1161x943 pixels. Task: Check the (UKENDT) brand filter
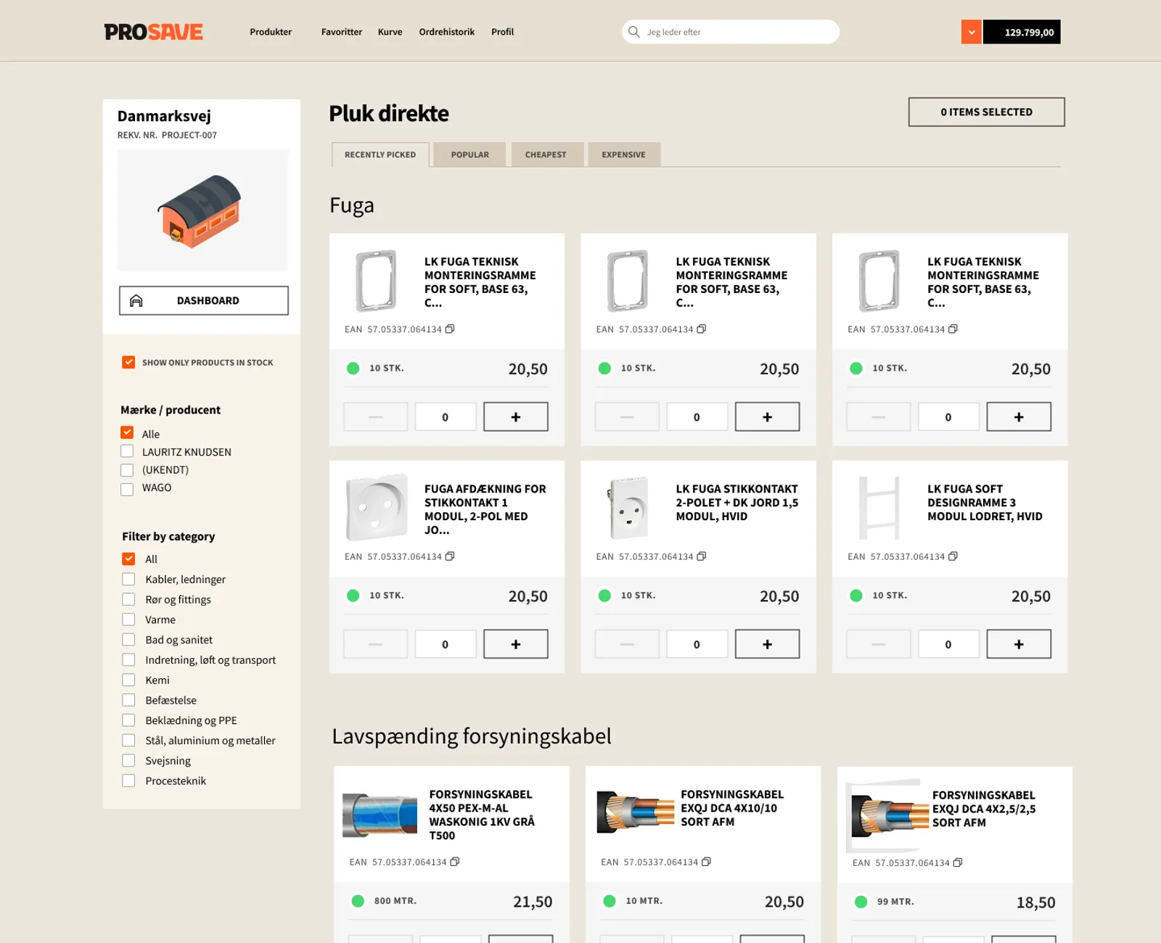127,470
